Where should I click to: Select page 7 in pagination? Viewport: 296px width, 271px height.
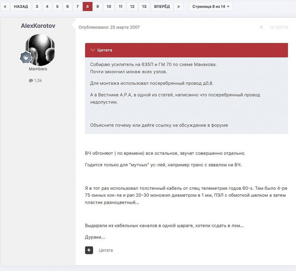point(77,7)
